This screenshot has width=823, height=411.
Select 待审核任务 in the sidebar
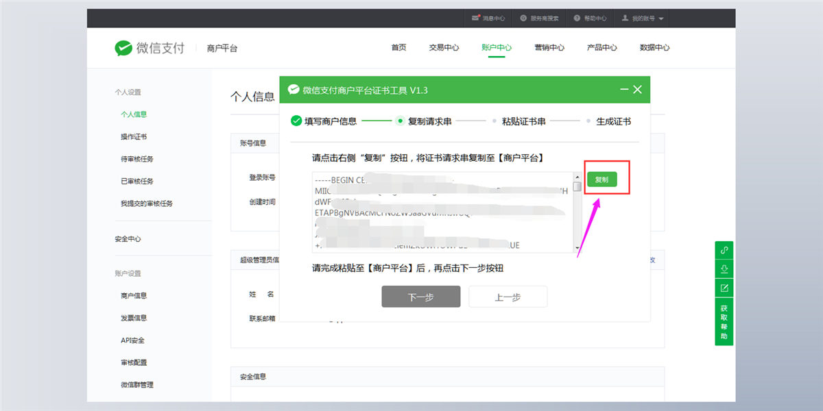[137, 159]
